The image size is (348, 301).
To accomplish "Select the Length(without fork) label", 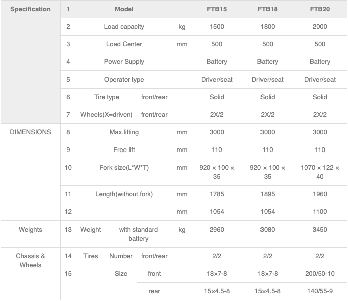I will [x=124, y=194].
